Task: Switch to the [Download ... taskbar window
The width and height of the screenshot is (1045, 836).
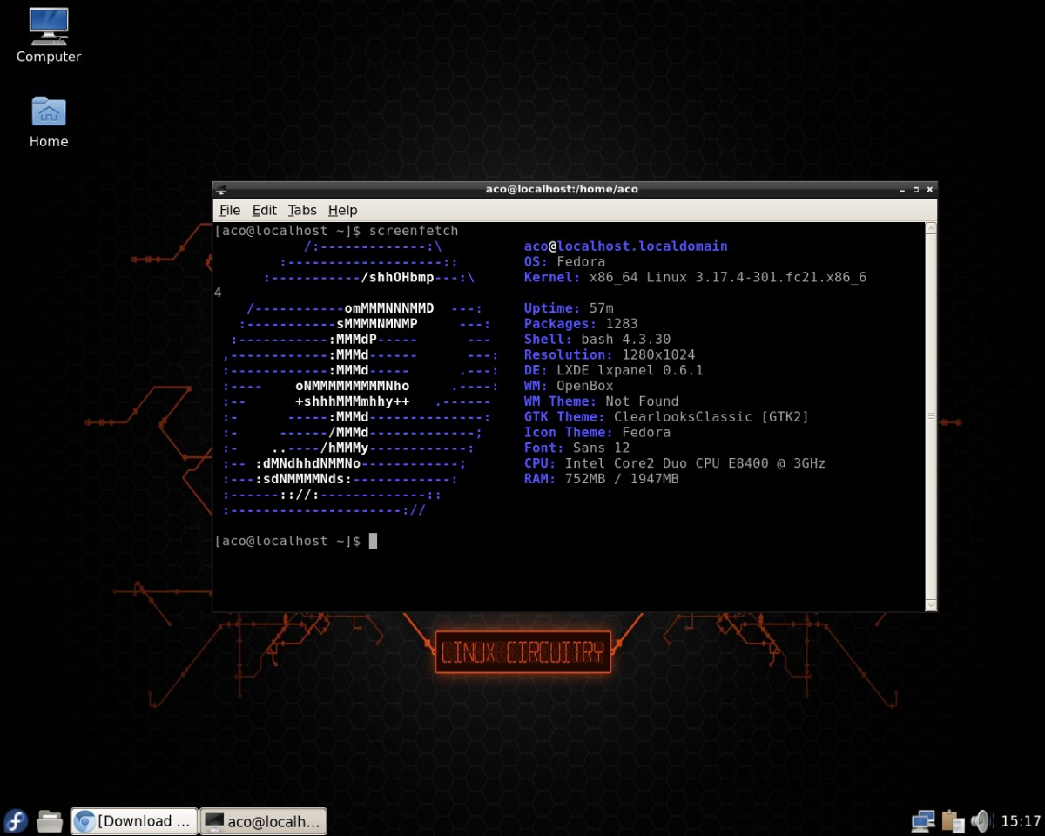Action: 134,820
